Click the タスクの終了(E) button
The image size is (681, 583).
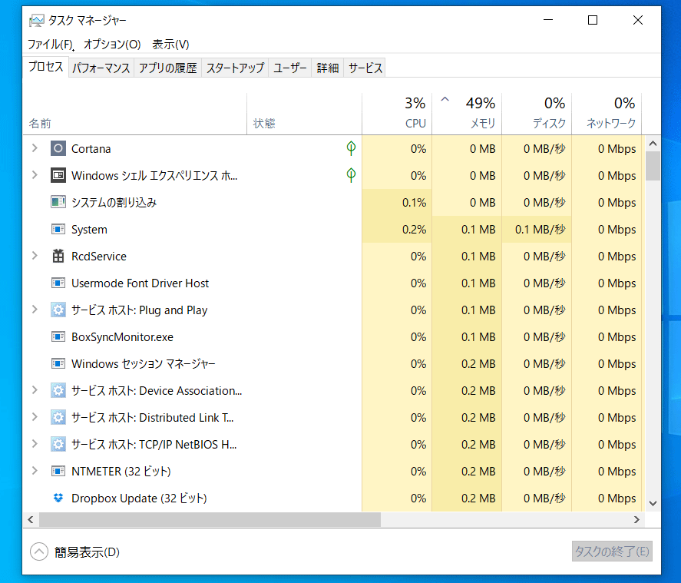point(612,552)
